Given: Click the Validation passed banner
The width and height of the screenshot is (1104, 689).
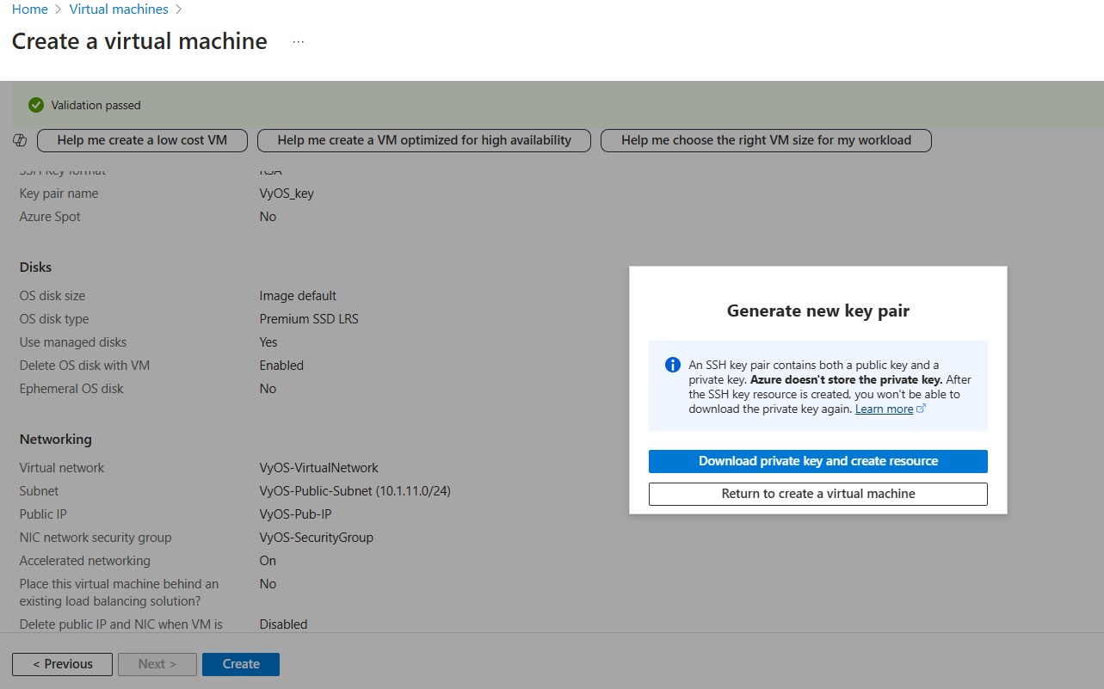Looking at the screenshot, I should (x=95, y=104).
